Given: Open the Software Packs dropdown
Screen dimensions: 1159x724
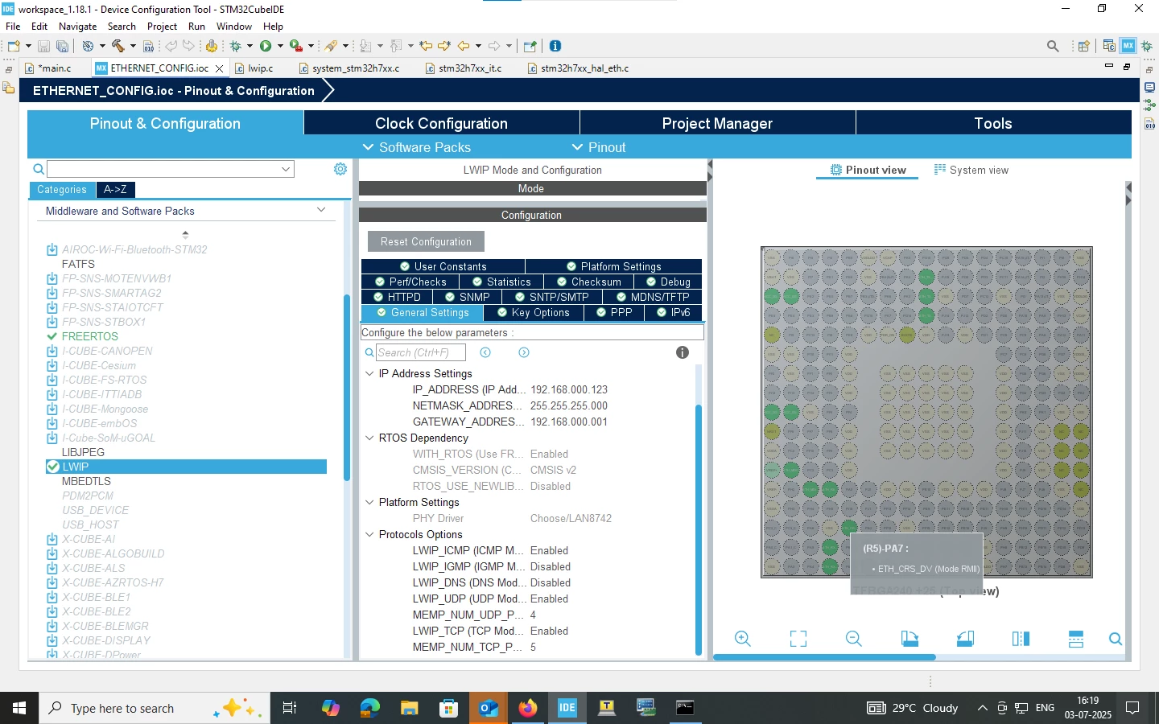Looking at the screenshot, I should tap(417, 147).
